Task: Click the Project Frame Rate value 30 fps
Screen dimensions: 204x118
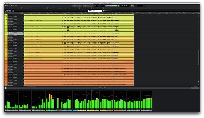Action: tap(101, 8)
